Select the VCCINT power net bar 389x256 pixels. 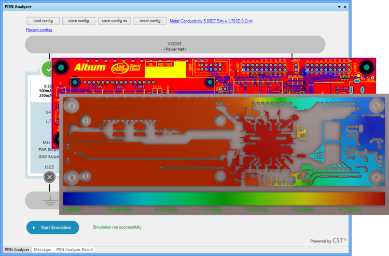point(175,45)
